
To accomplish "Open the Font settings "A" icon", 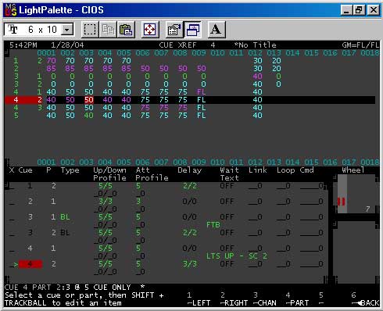I will pos(217,30).
